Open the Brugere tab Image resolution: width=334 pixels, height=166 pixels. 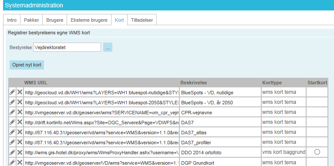point(55,20)
